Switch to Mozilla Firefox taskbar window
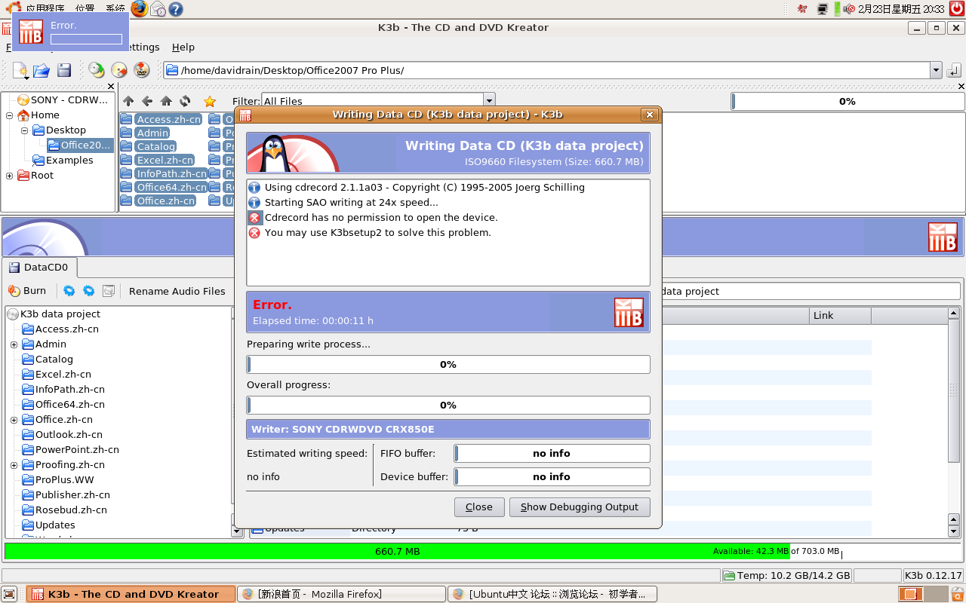966x603 pixels. (342, 594)
